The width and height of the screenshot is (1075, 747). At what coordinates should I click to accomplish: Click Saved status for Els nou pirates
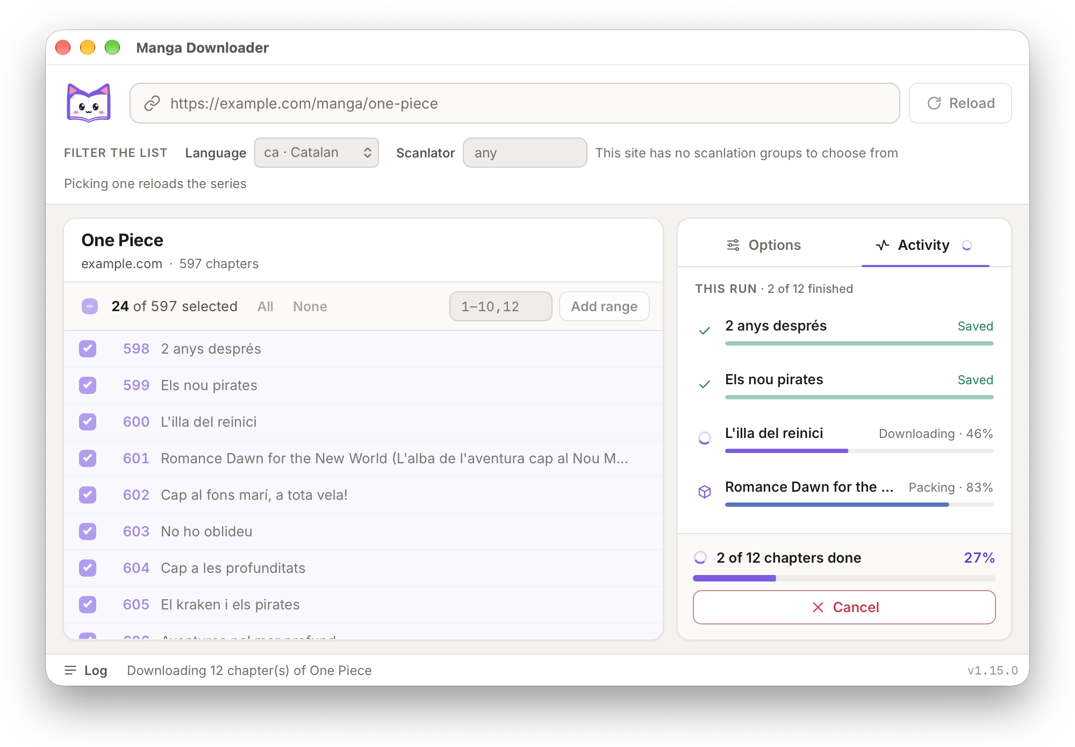[975, 380]
